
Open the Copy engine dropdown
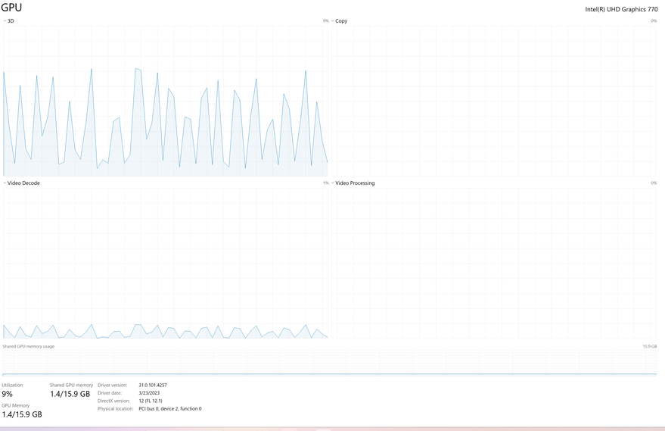coord(339,20)
